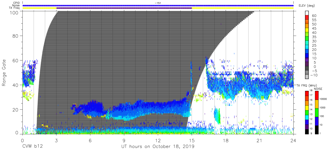Pick the dark gray -5–0 band in ELEV colorbar
Image resolution: width=330 pixels, height=152 pixels.
307,69
